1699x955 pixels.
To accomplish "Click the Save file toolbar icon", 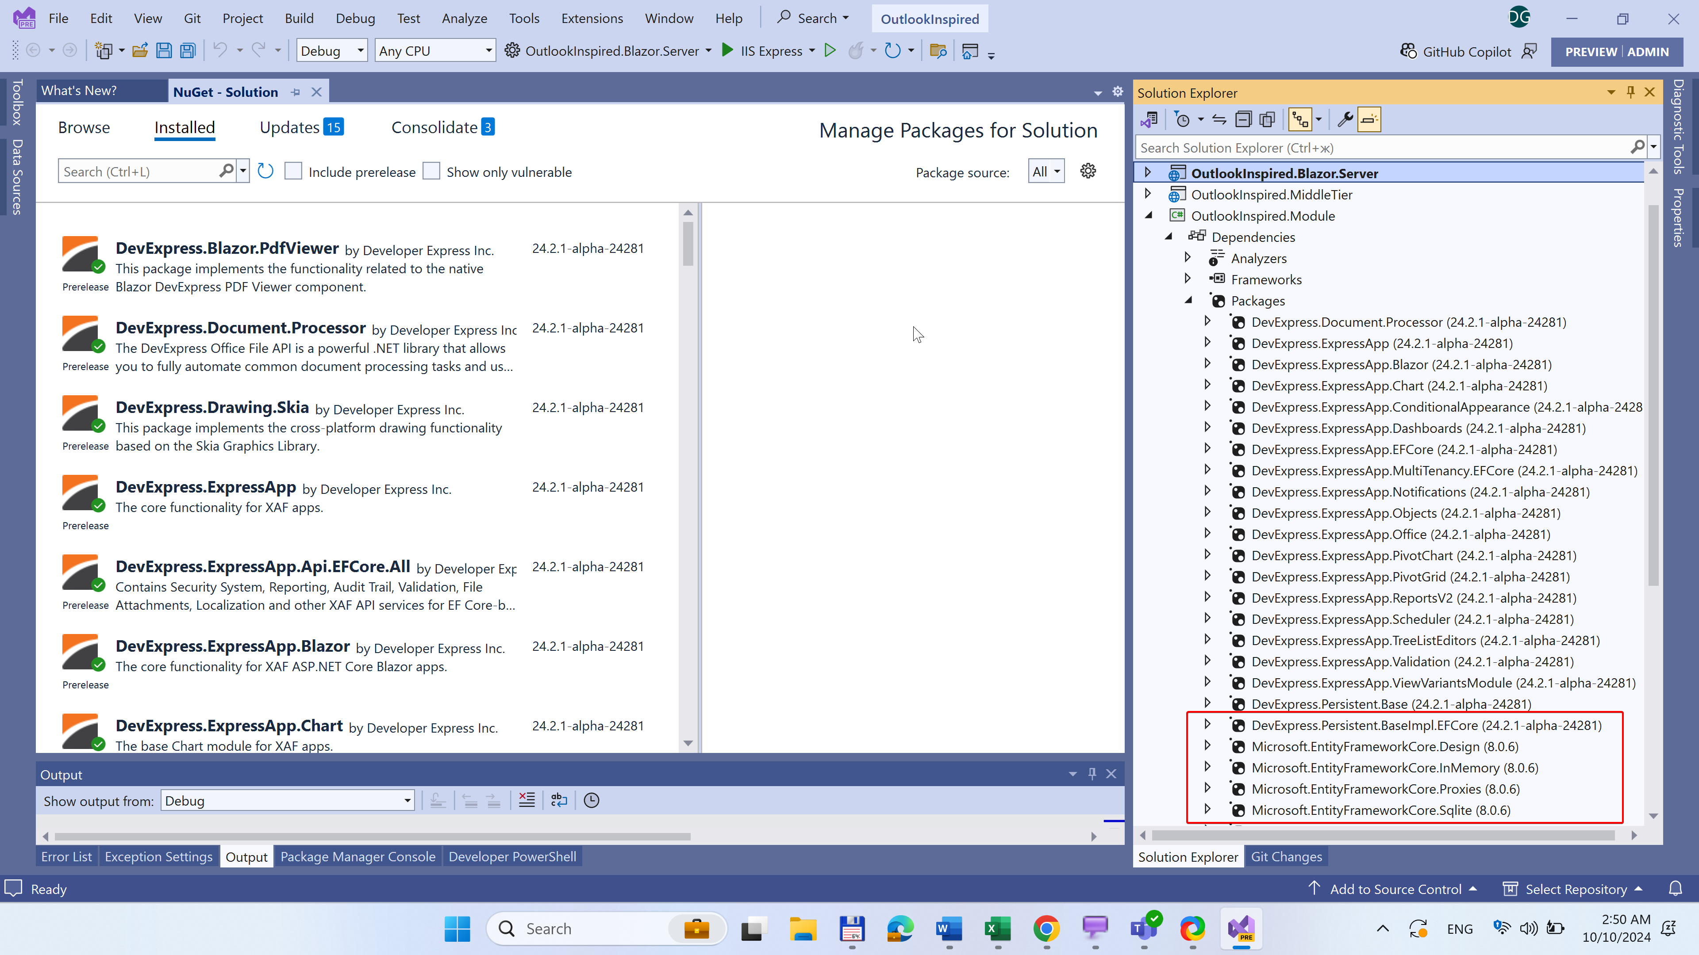I will 164,51.
